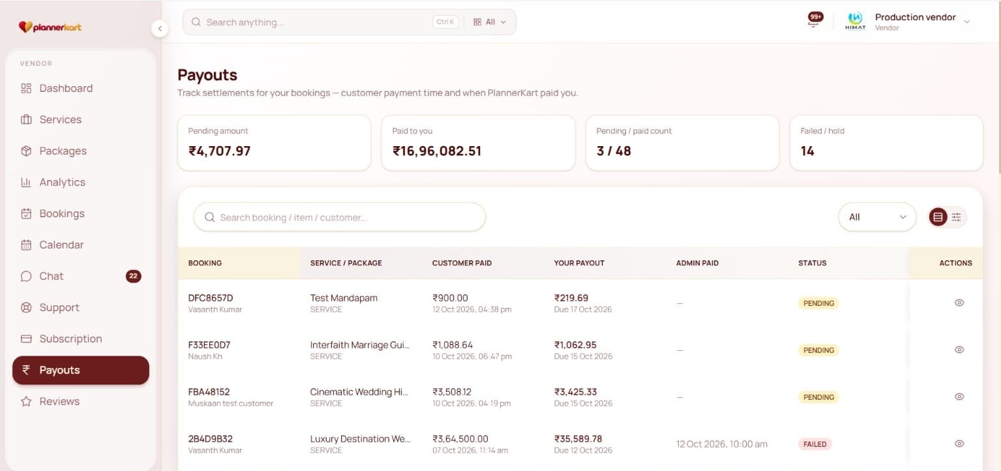Screen dimensions: 1001x471
Task: Open the notifications bell with 99+ badge
Action: (814, 20)
